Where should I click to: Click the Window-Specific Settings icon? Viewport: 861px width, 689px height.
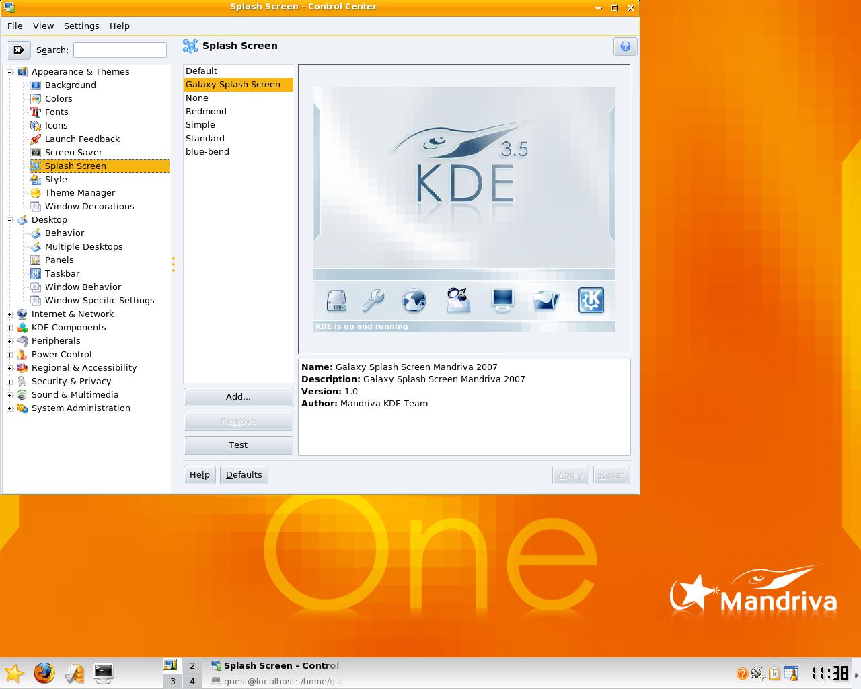tap(36, 301)
